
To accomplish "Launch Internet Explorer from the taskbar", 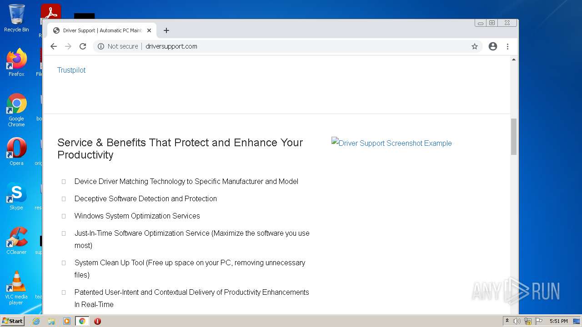I will tap(36, 321).
